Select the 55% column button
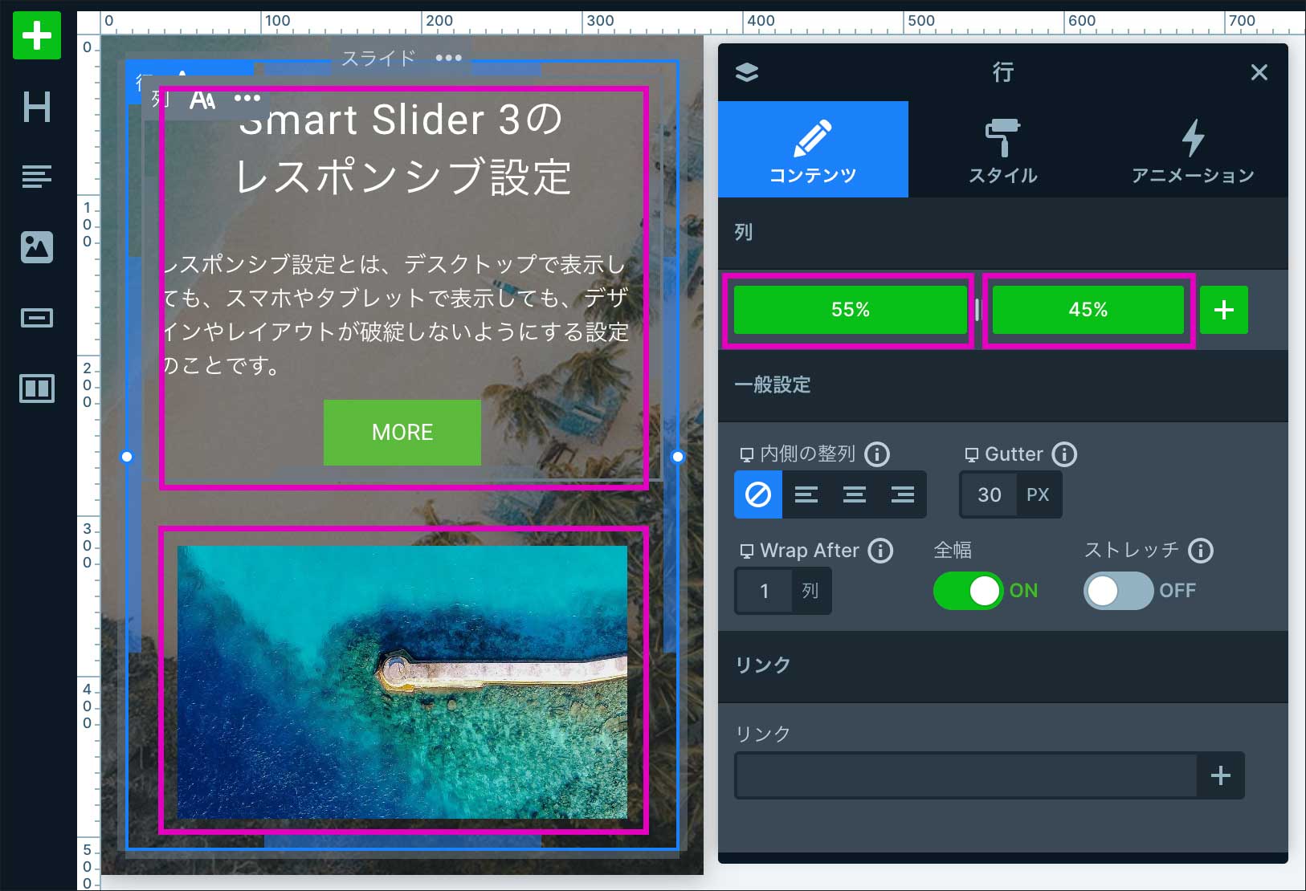 850,310
